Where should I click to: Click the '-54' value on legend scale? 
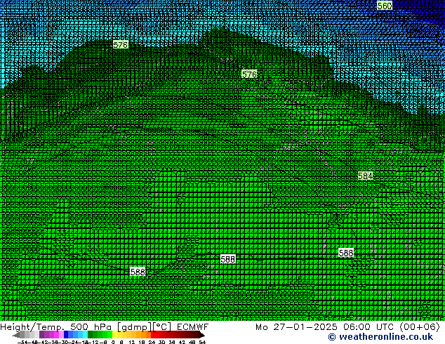pos(22,342)
